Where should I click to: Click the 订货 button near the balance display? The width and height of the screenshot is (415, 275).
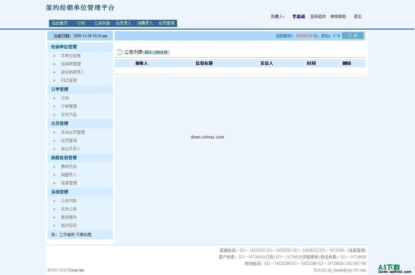pos(353,36)
